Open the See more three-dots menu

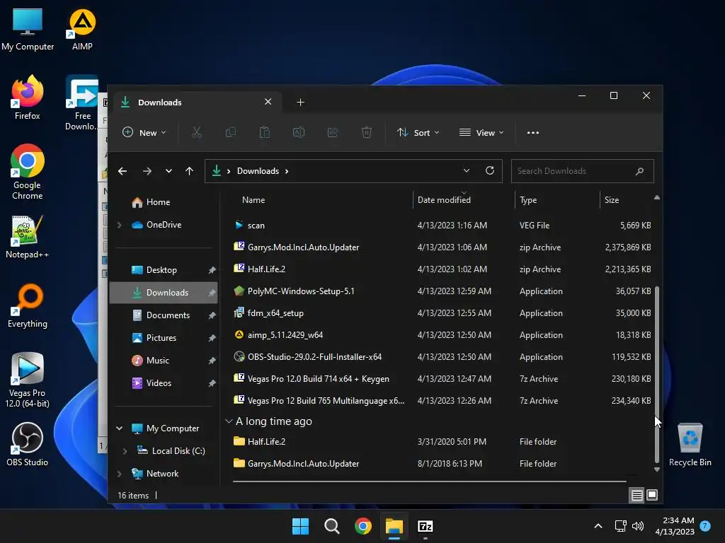[532, 132]
